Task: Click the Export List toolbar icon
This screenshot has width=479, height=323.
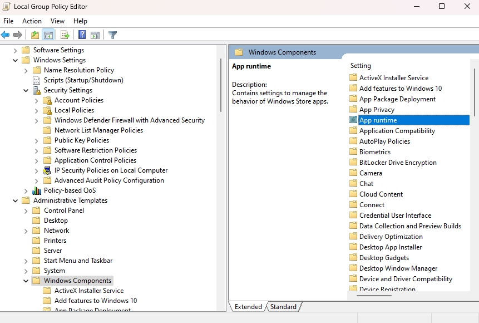Action: point(65,35)
